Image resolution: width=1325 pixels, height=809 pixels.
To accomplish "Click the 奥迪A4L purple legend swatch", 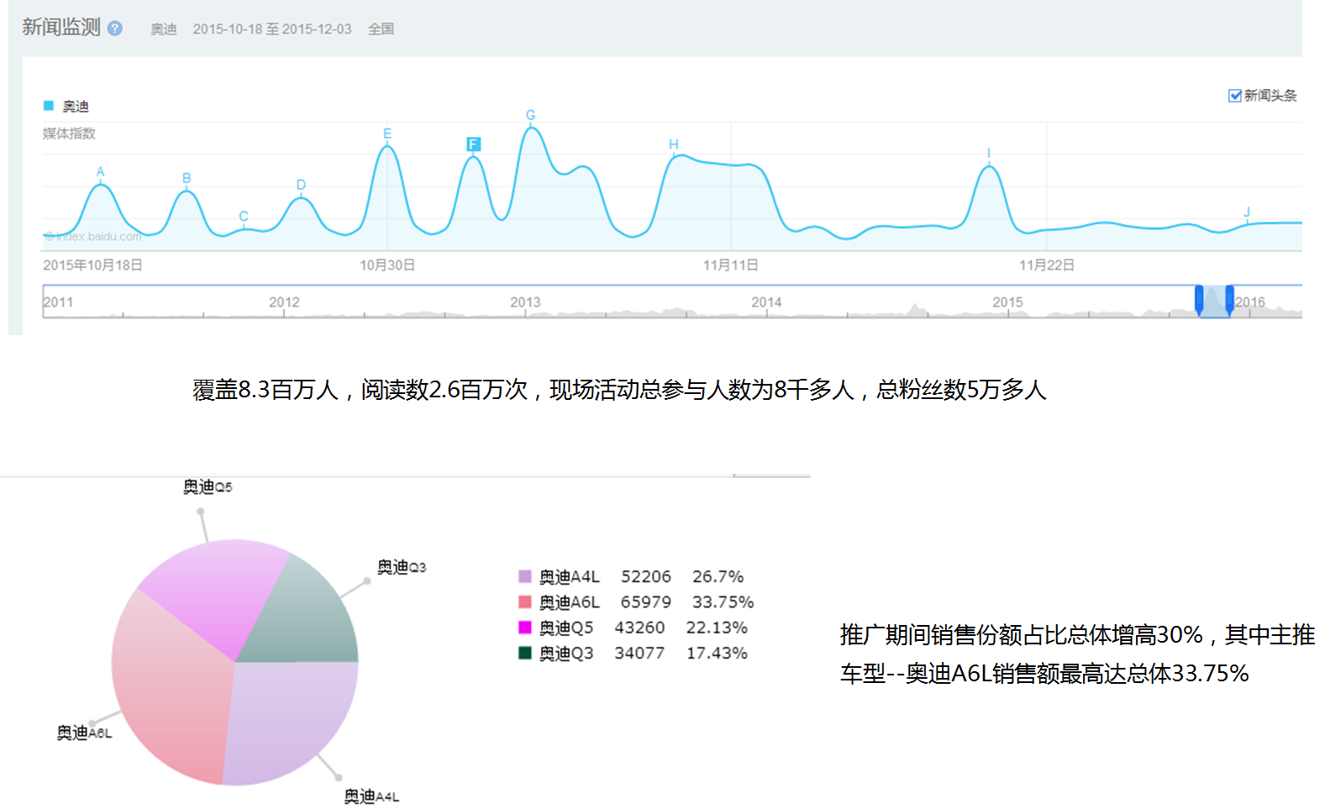I will pos(525,577).
